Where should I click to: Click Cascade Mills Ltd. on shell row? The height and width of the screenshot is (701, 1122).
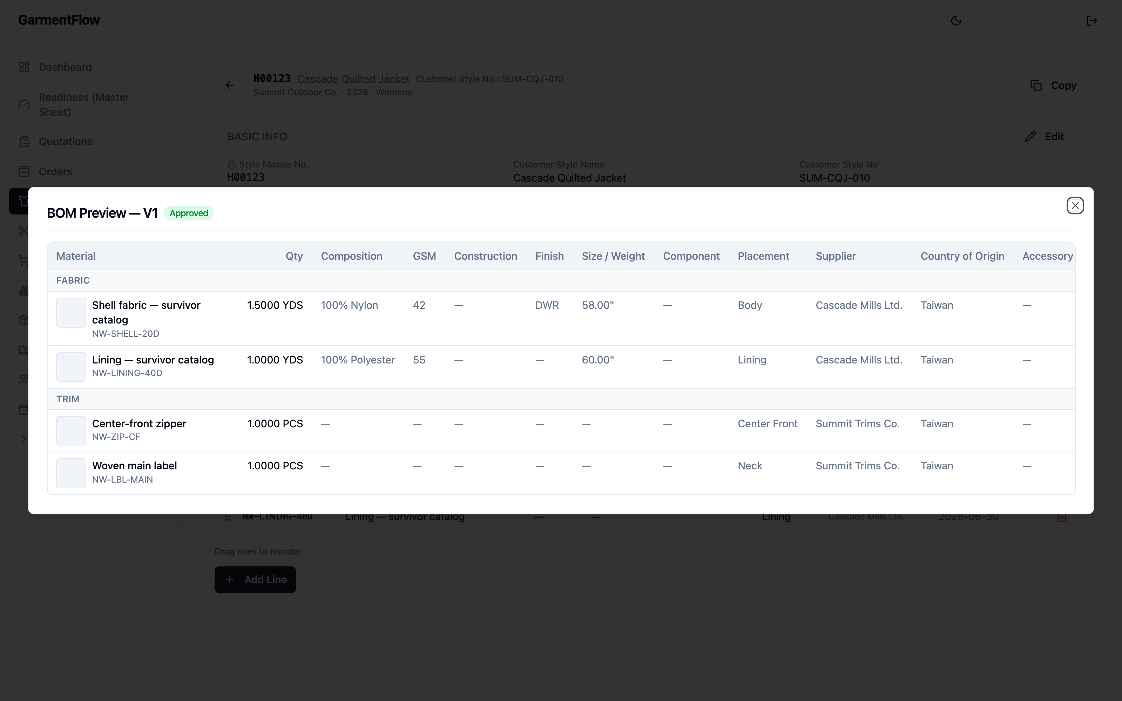coord(859,306)
